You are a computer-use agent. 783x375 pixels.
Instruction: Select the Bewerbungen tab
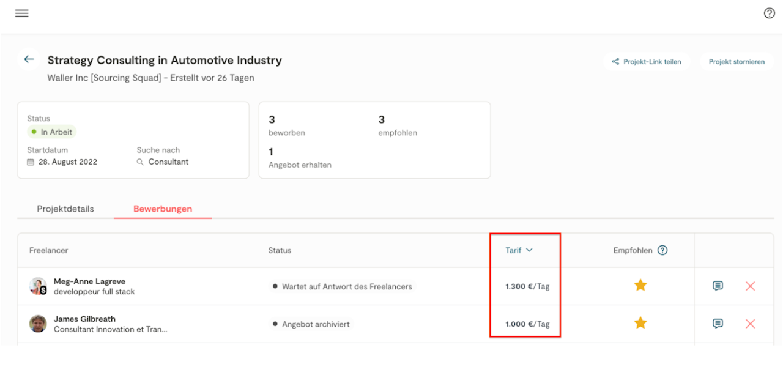[x=163, y=209]
